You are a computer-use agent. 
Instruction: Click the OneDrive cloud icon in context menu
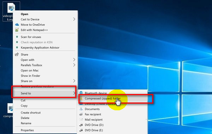pyautogui.click(x=17, y=25)
